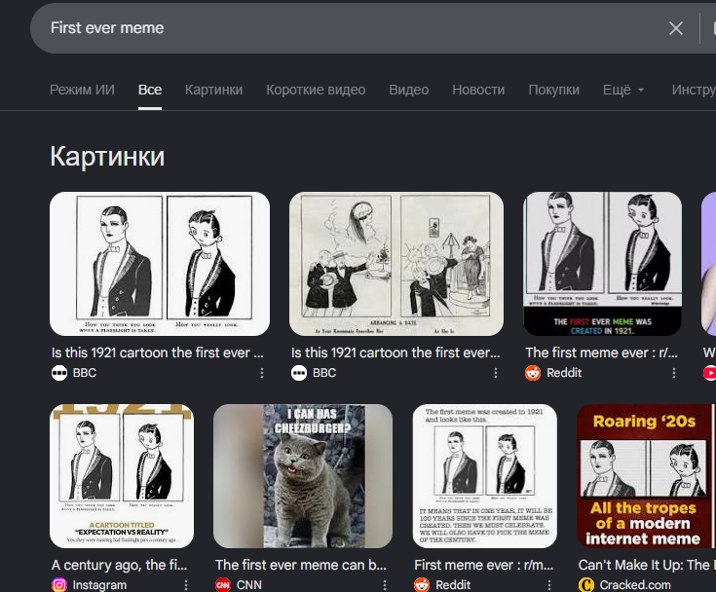Clear the search box with the X icon
Screen dimensions: 716x592
676,28
